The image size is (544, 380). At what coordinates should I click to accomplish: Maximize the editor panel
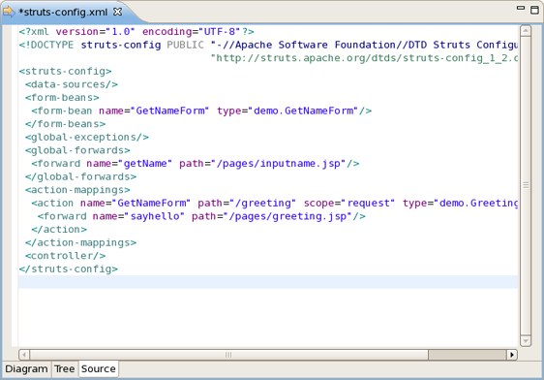pos(534,10)
